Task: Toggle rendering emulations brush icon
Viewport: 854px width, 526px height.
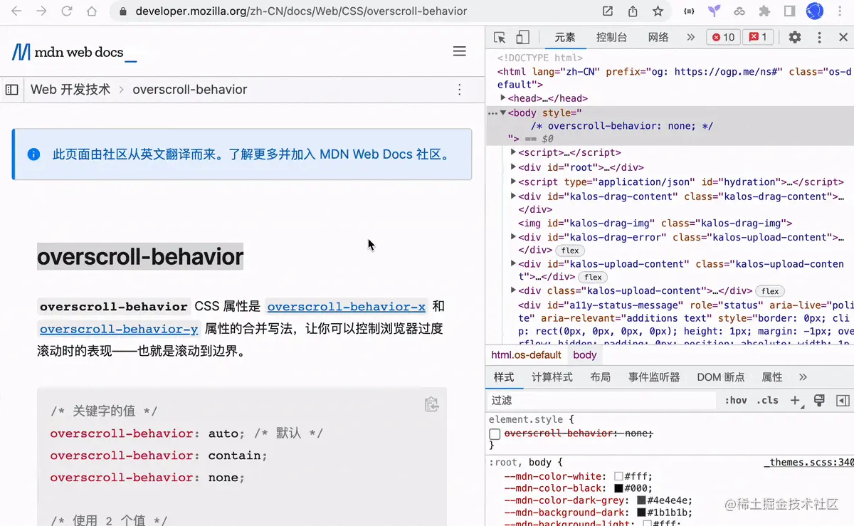Action: pyautogui.click(x=819, y=401)
